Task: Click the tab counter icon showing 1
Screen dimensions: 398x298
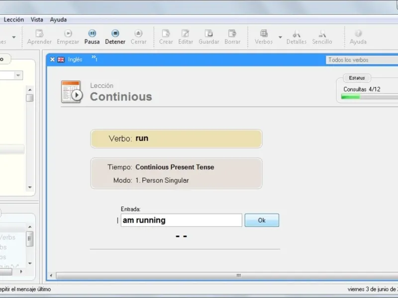Action: click(95, 59)
